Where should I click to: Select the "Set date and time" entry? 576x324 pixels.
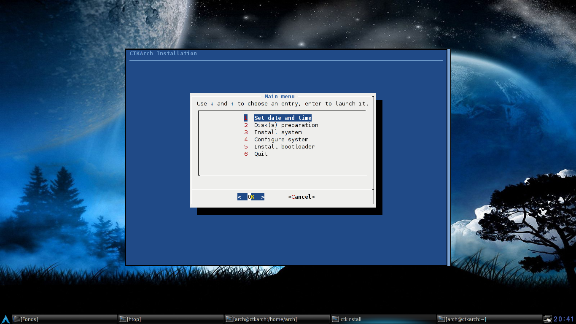283,118
